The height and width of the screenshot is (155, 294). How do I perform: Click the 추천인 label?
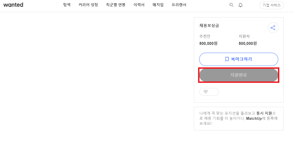(x=205, y=36)
